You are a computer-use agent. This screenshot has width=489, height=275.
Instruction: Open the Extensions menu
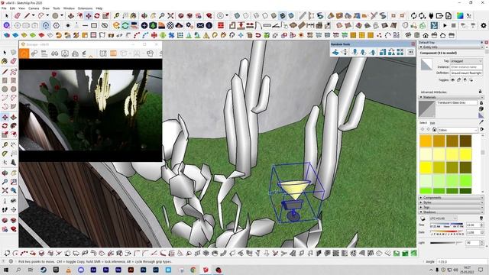pyautogui.click(x=85, y=8)
